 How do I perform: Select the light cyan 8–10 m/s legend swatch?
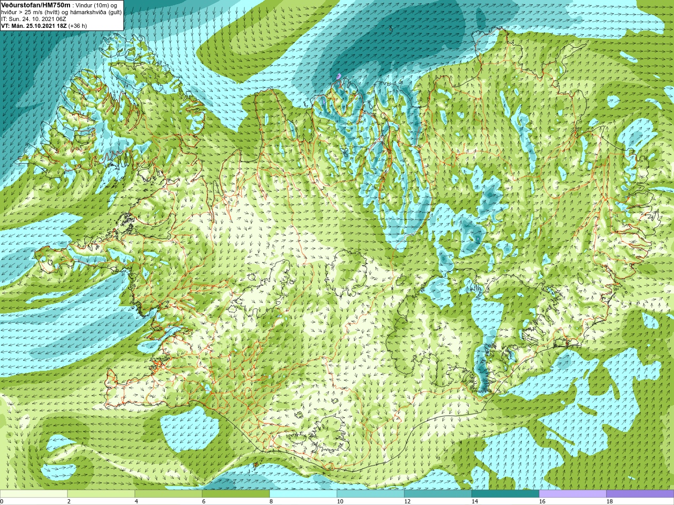(x=303, y=494)
